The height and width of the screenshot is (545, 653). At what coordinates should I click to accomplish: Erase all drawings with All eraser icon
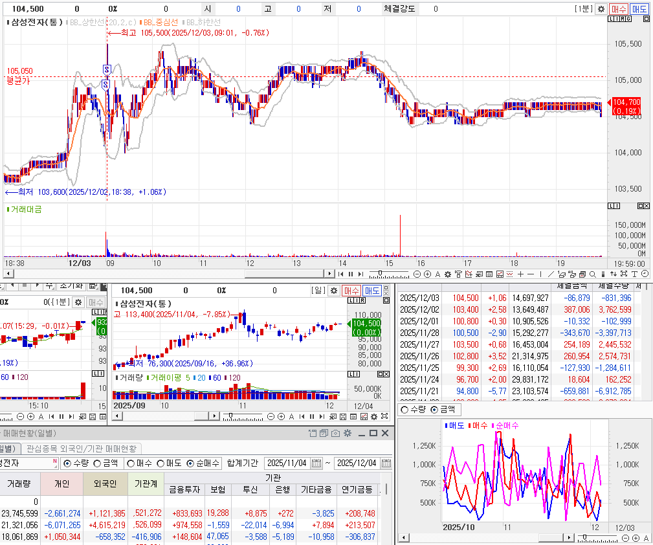(x=572, y=274)
